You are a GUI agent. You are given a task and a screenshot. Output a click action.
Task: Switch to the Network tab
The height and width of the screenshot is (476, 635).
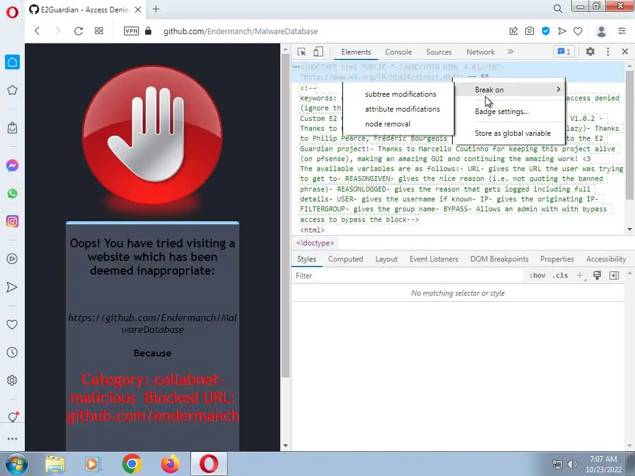(481, 52)
